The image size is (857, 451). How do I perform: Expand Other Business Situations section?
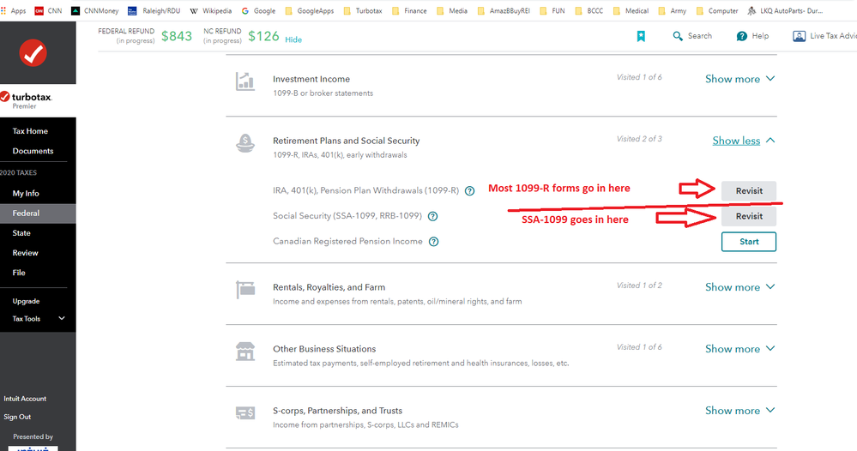pyautogui.click(x=740, y=348)
